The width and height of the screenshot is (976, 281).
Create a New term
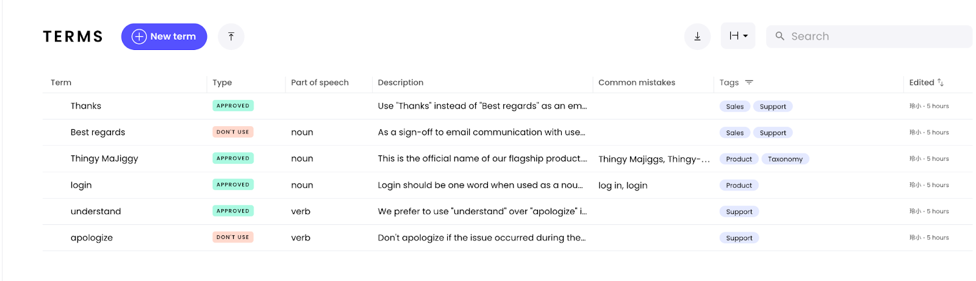(x=164, y=37)
